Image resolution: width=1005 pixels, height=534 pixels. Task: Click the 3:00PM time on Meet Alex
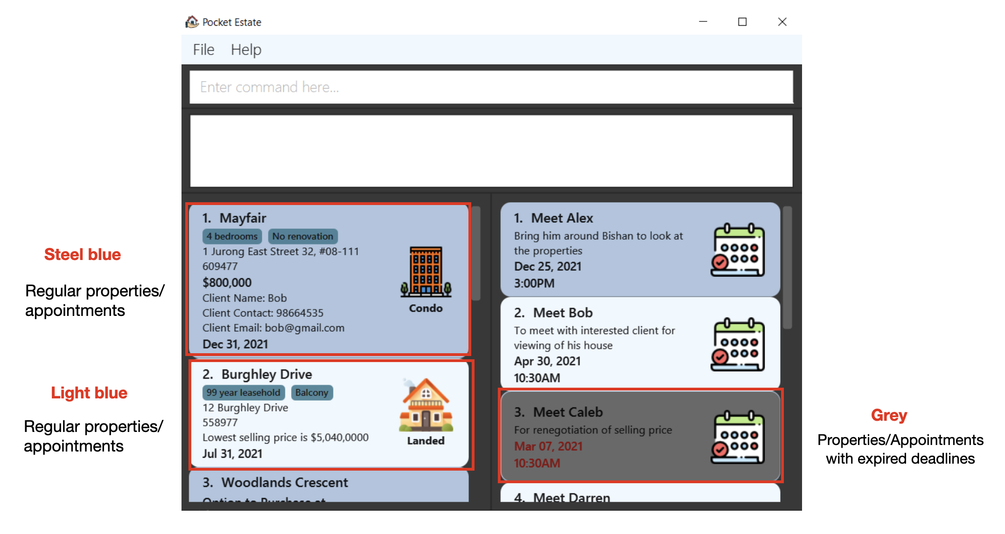534,283
